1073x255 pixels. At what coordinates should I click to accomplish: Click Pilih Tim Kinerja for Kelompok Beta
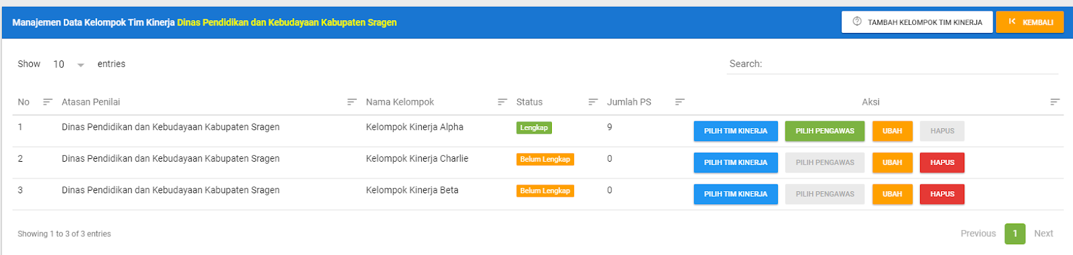click(x=736, y=194)
